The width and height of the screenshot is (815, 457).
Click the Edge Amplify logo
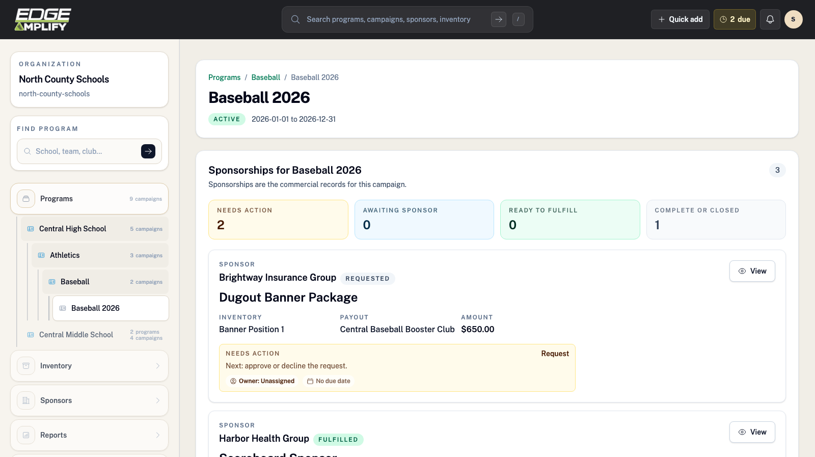click(43, 19)
